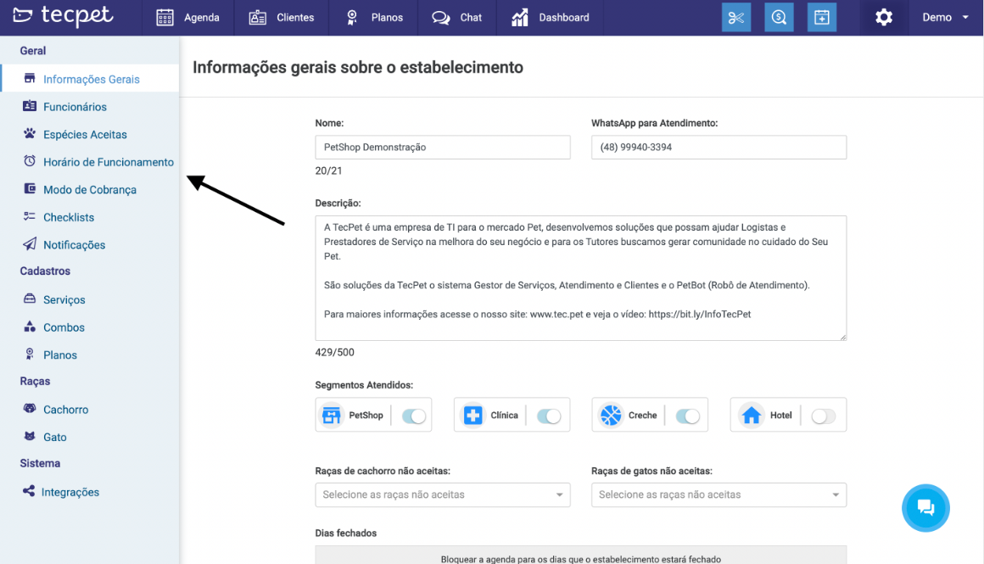Disable the PetShop segment toggle
Screen dimensions: 984x564
tap(413, 416)
